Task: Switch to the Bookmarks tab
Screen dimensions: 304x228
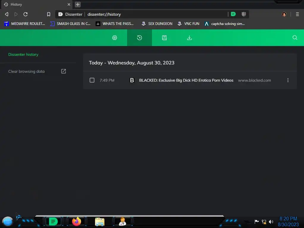Action: pos(164,38)
